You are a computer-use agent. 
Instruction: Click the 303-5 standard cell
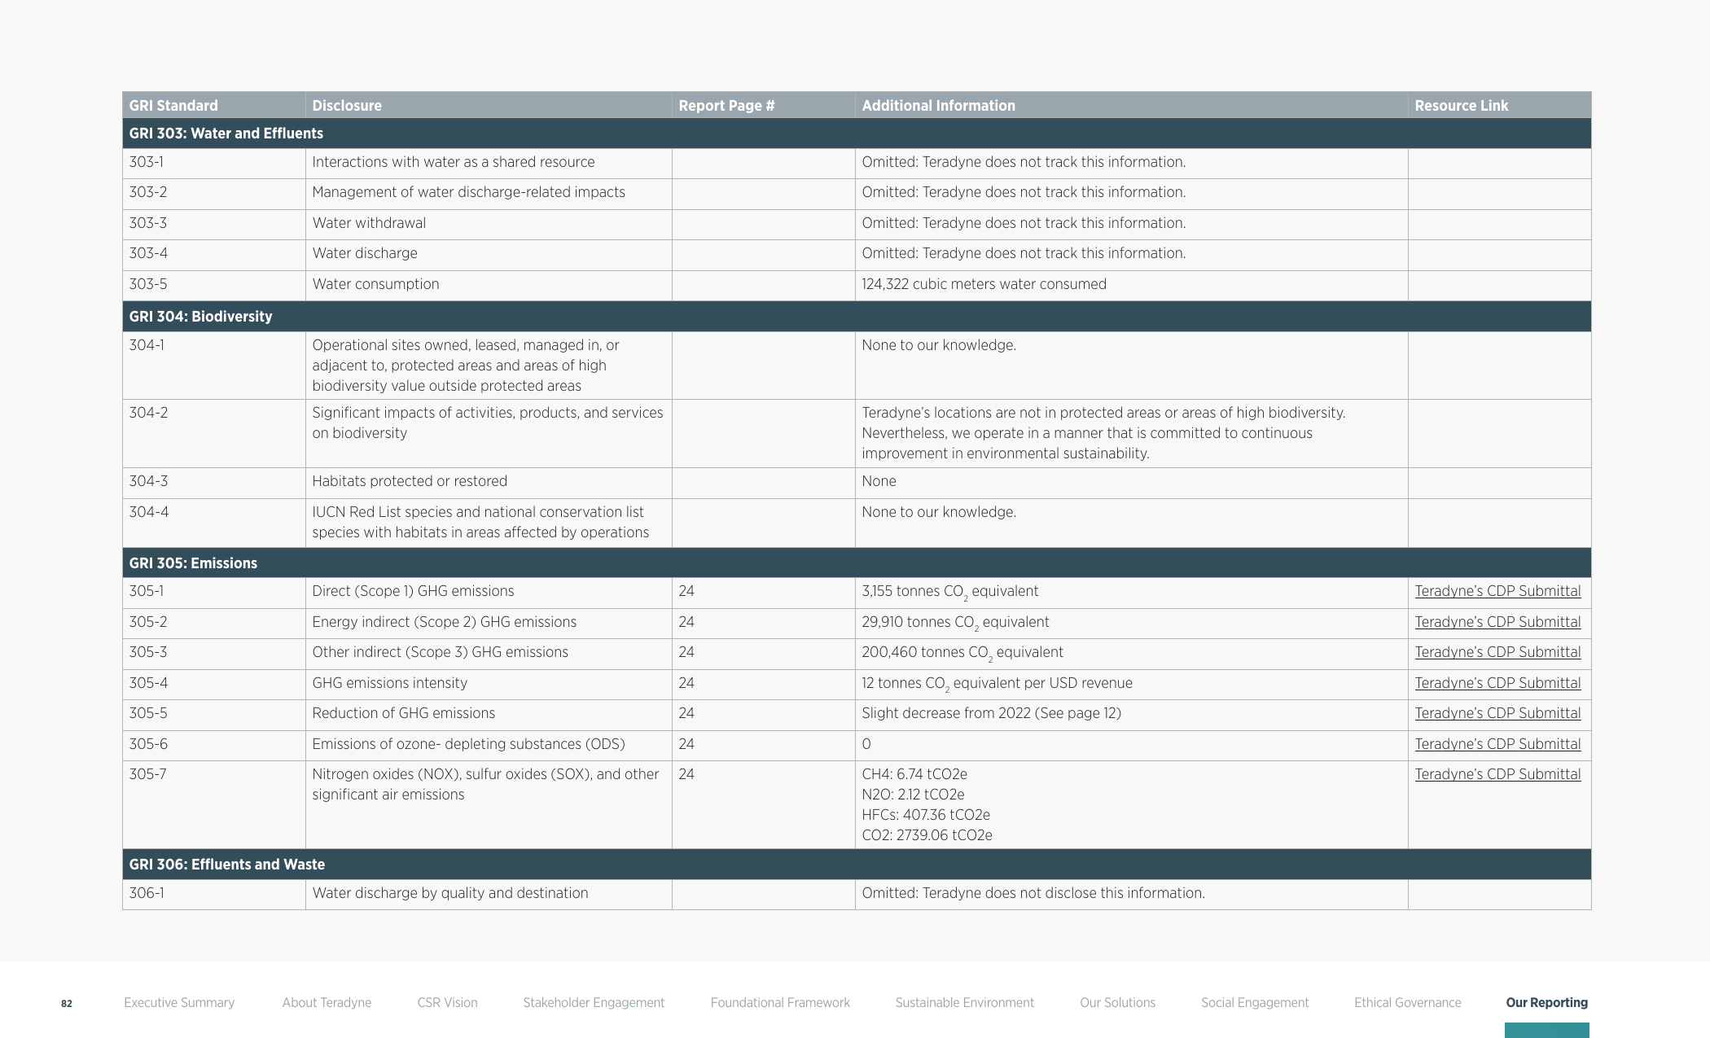(214, 286)
